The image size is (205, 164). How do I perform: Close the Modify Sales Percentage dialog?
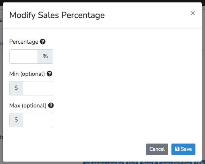tap(193, 13)
